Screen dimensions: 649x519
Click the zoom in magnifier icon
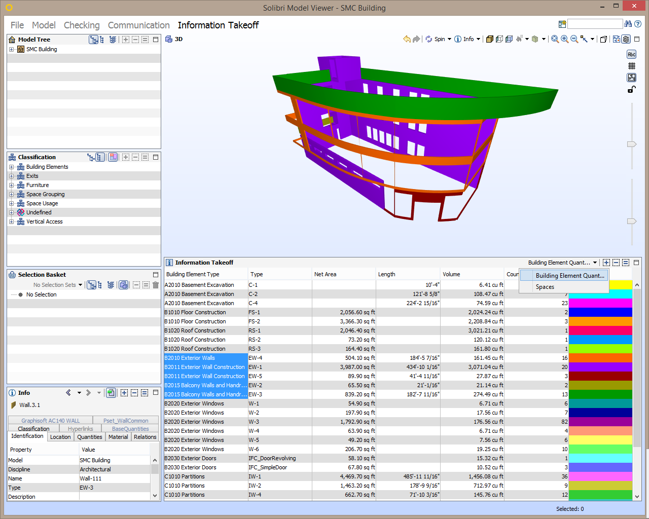[564, 39]
